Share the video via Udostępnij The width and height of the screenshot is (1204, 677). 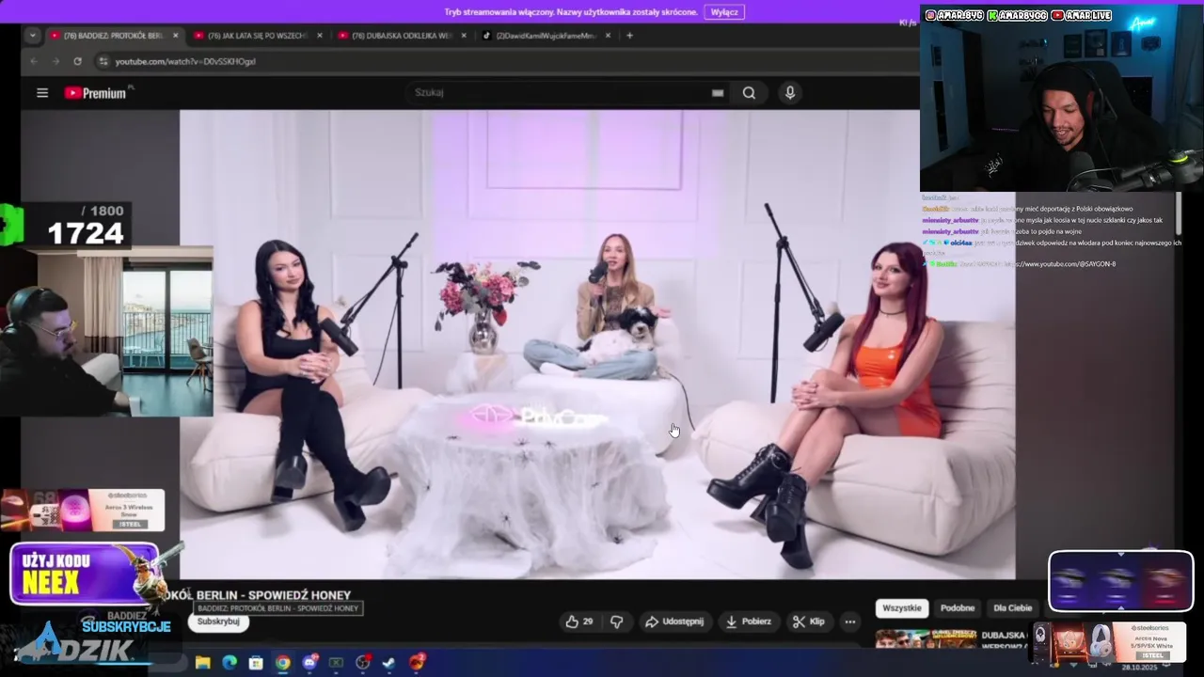coord(673,622)
